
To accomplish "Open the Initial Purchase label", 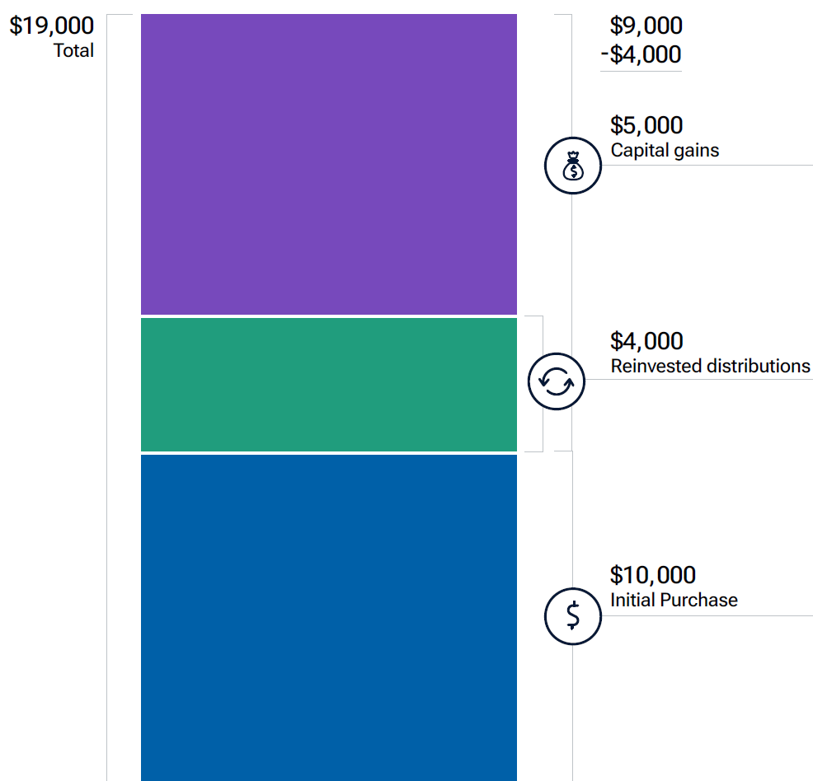I will coord(674,600).
